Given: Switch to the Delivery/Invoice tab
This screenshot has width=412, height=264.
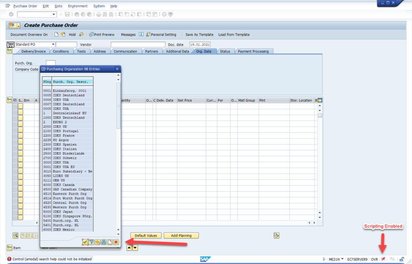Looking at the screenshot, I should [x=33, y=51].
